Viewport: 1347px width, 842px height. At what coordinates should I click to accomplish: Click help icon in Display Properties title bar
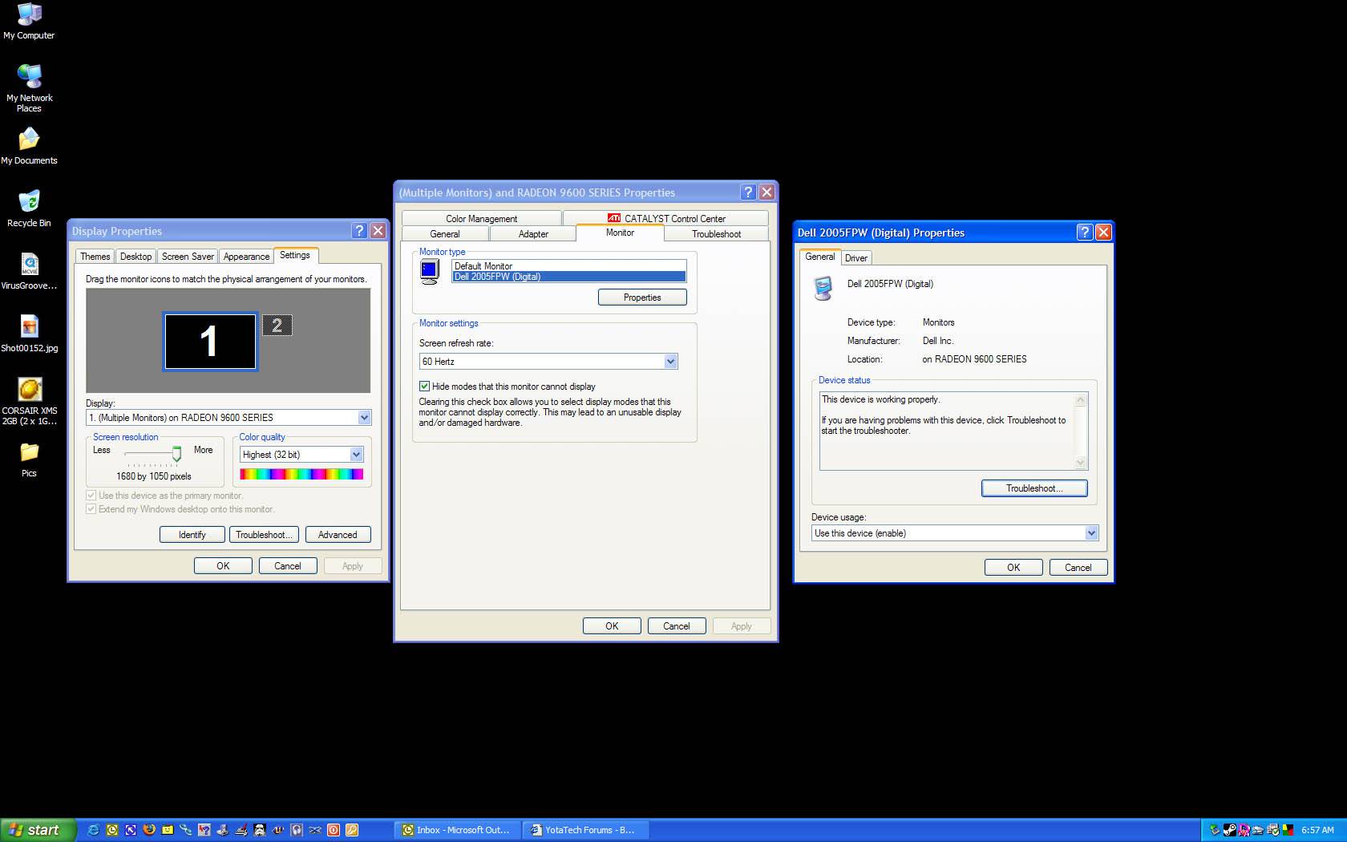(x=359, y=231)
